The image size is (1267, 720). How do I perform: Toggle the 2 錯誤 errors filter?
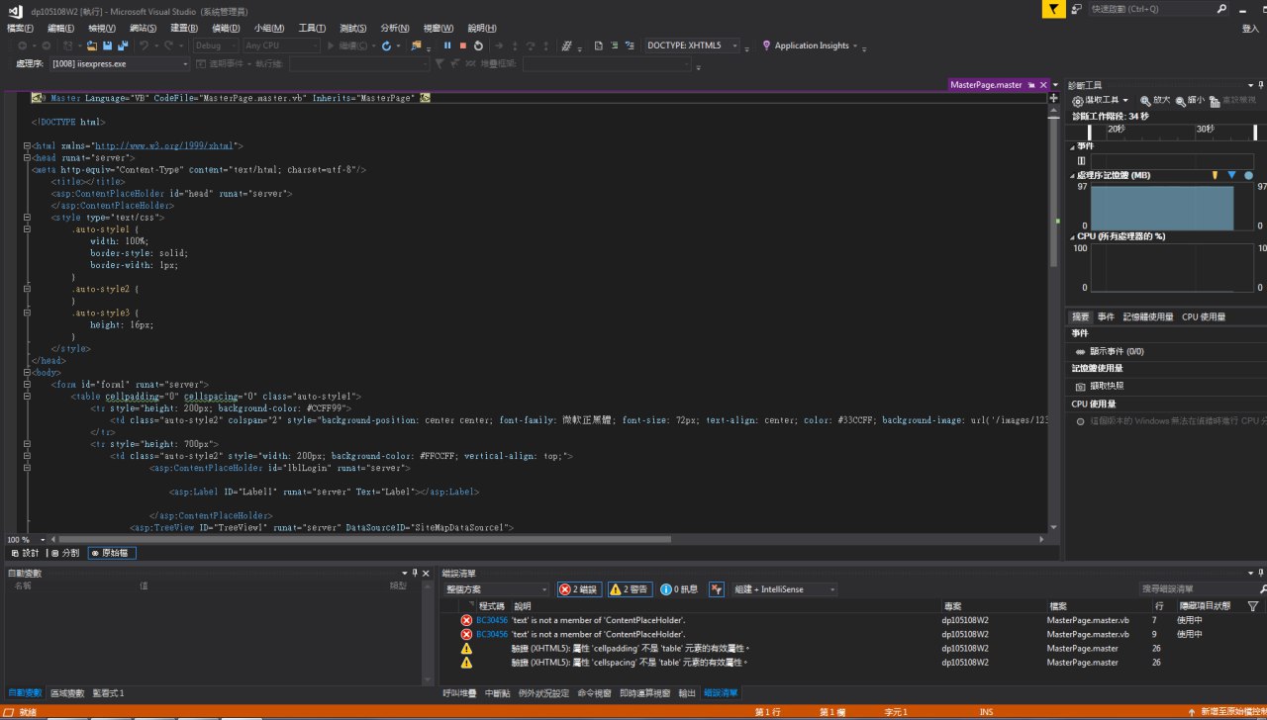[x=578, y=589]
